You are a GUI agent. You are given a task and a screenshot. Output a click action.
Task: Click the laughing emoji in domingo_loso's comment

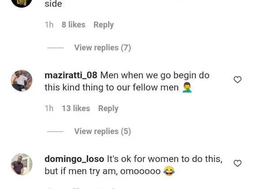click(x=169, y=171)
